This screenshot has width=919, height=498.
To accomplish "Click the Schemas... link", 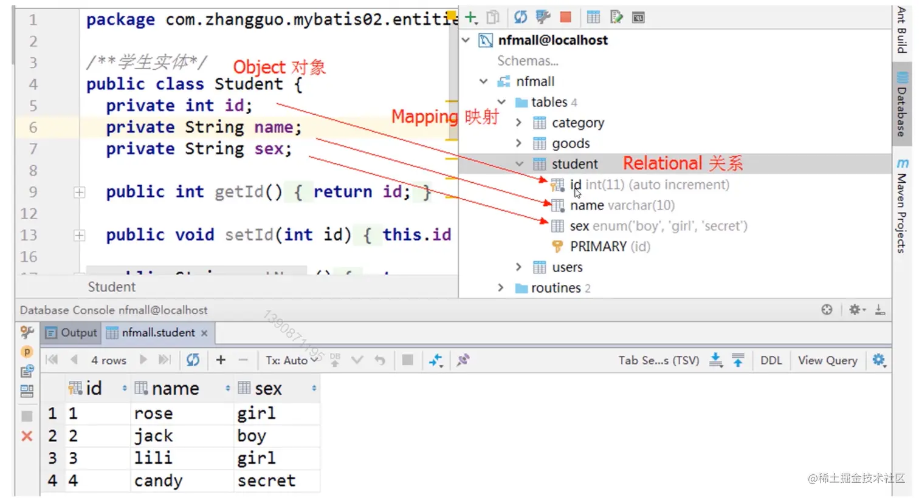I will [528, 61].
